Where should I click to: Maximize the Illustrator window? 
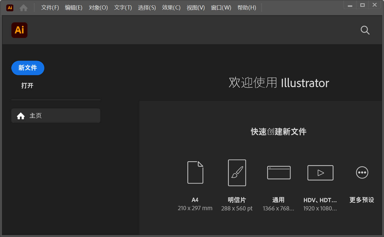point(362,5)
